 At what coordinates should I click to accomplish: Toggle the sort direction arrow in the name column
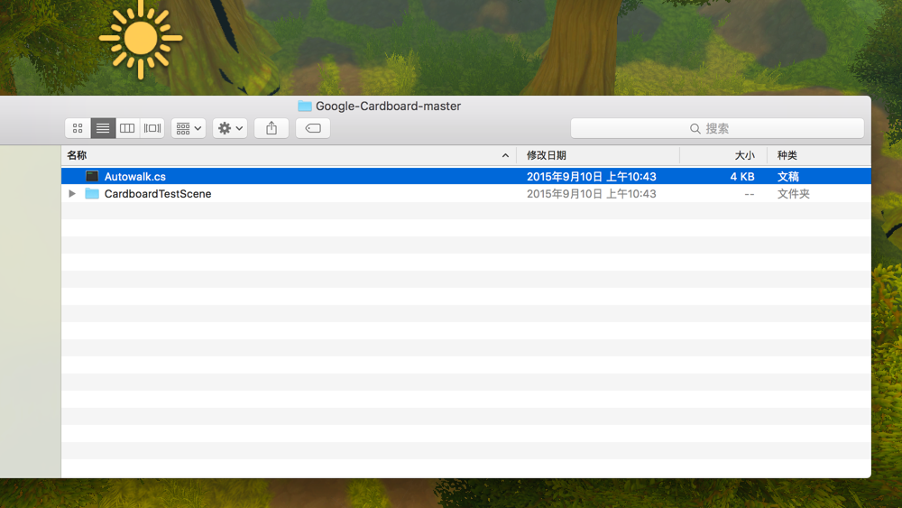(505, 155)
